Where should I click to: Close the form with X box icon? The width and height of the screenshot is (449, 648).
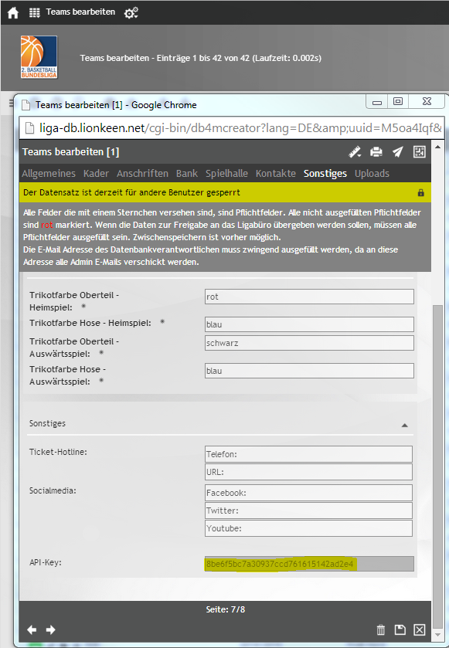point(419,629)
